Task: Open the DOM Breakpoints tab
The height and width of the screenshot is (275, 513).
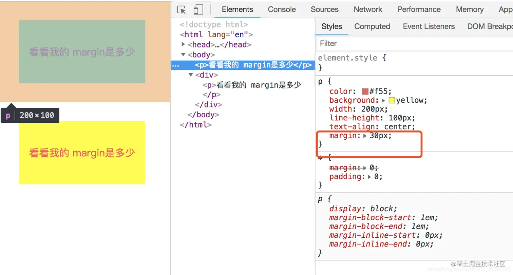Action: (490, 26)
